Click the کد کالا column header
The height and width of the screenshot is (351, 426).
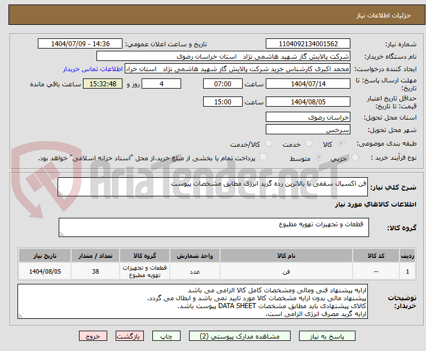376,256
